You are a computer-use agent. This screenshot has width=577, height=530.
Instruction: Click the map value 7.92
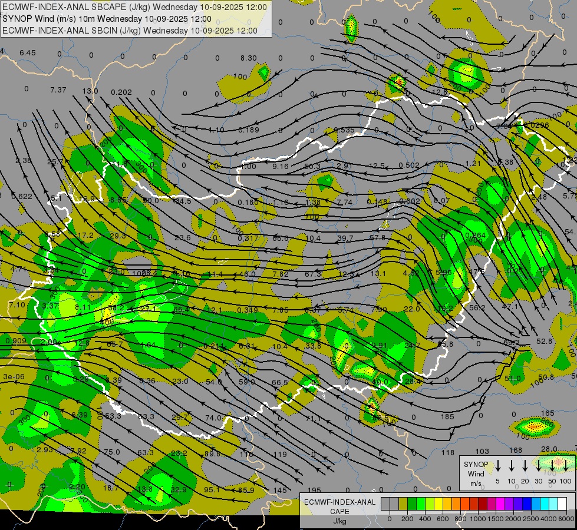(x=79, y=451)
